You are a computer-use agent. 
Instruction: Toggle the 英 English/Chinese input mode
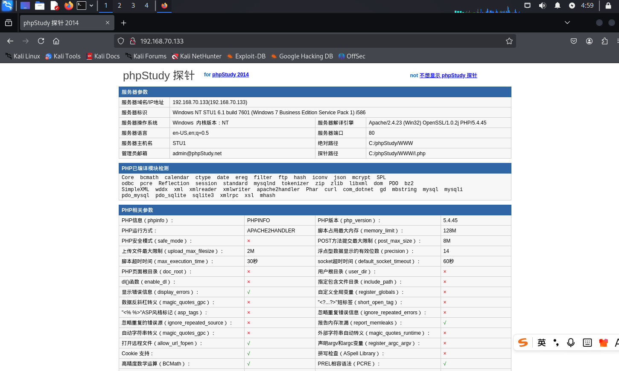[542, 342]
